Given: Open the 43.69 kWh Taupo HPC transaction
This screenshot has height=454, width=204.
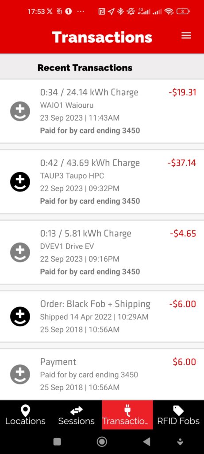Looking at the screenshot, I should [x=102, y=182].
